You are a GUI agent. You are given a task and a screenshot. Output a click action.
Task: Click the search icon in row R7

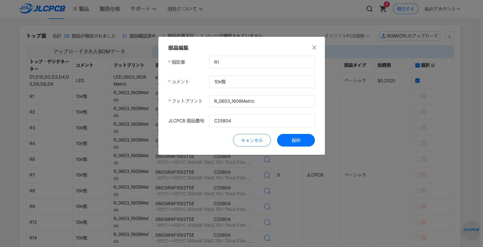(x=267, y=175)
